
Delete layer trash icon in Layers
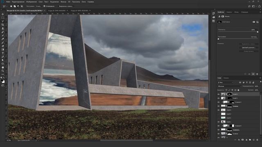[257, 140]
